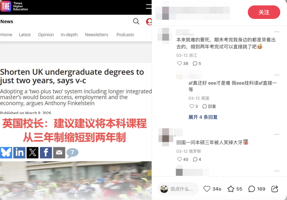Image resolution: width=287 pixels, height=200 pixels.
Task: Open the 7 comments bubble icon
Action: [x=73, y=153]
